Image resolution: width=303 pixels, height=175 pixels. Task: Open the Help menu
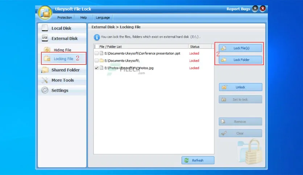83,18
